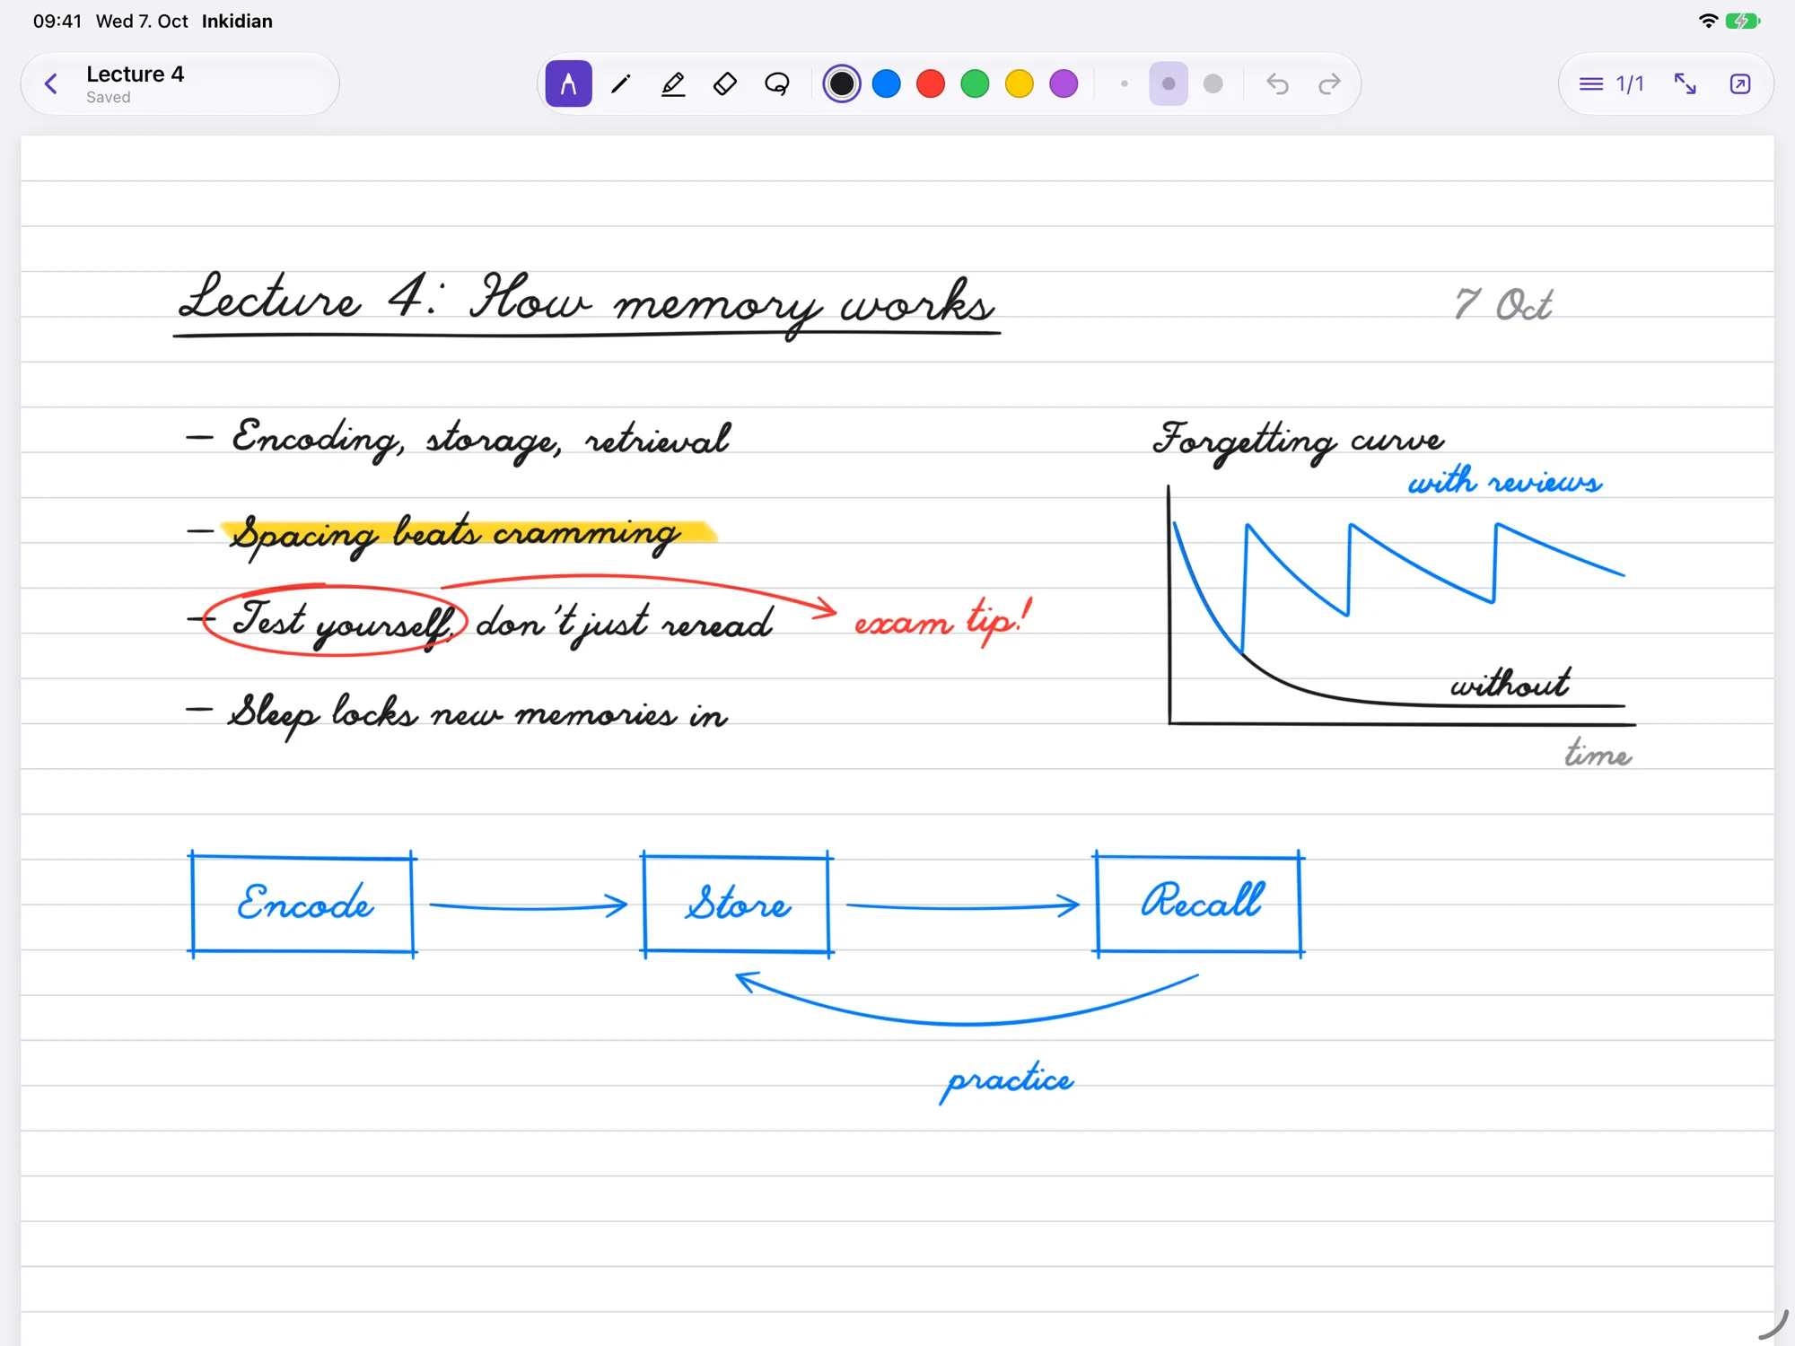This screenshot has width=1795, height=1346.
Task: Select the fountain pen tool
Action: pos(568,83)
